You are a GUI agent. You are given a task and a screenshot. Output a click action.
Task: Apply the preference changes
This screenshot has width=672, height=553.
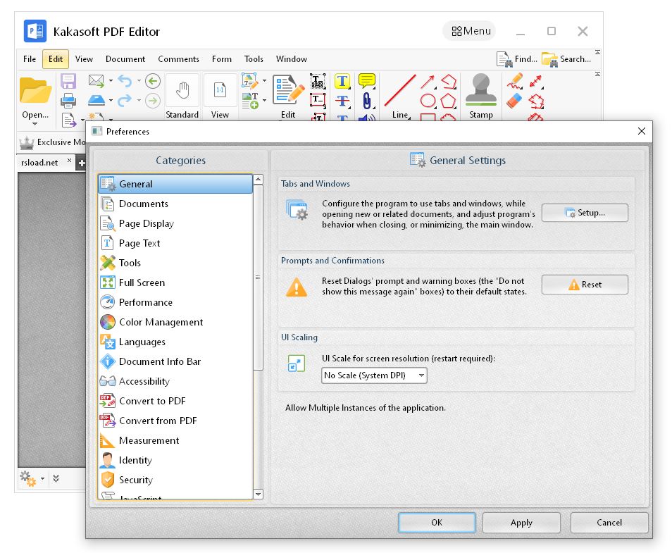[521, 523]
